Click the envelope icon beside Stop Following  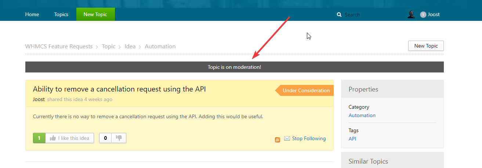pos(287,138)
